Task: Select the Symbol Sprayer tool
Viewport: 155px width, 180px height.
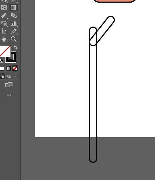Action: pyautogui.click(x=4, y=23)
